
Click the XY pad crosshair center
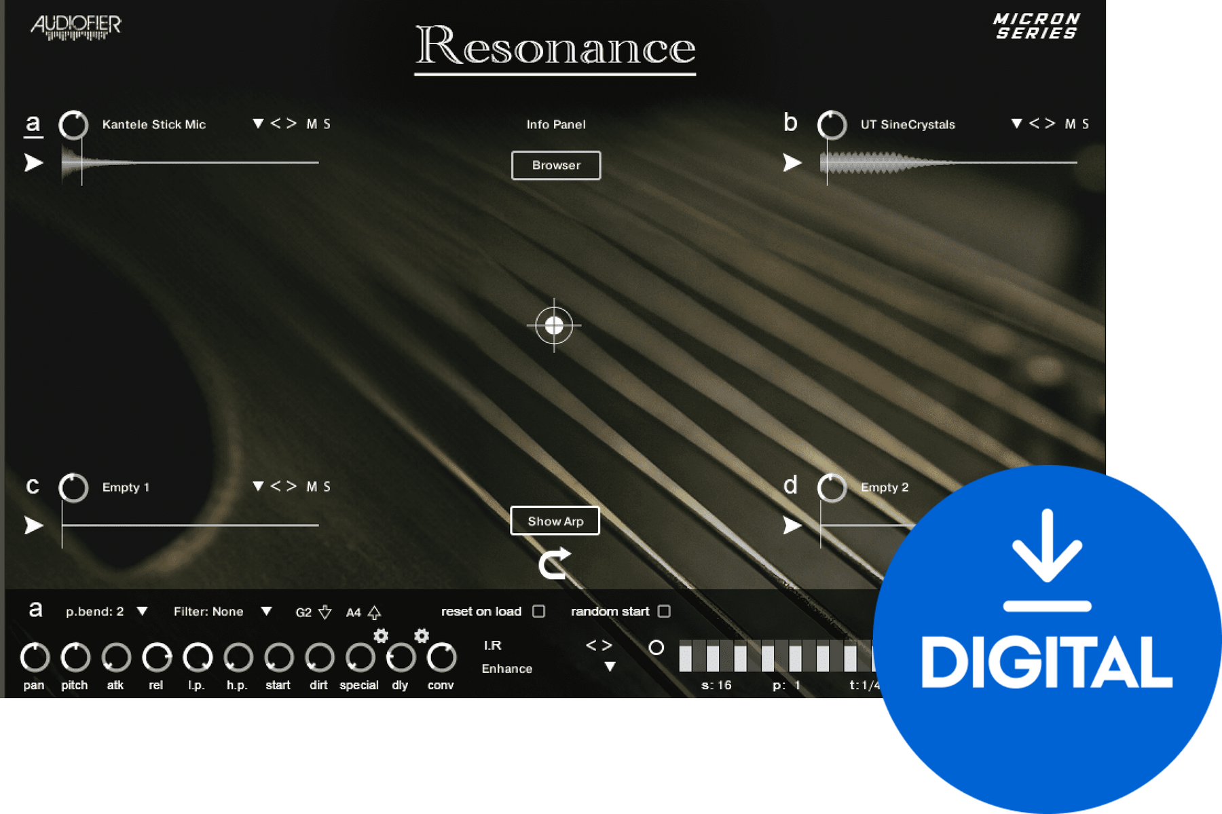pyautogui.click(x=554, y=325)
